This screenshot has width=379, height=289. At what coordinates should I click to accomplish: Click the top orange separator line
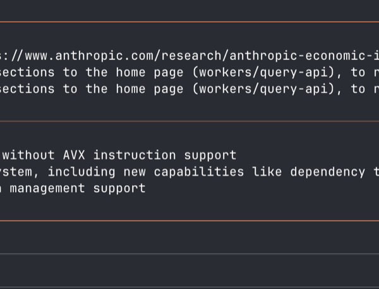[189, 22]
